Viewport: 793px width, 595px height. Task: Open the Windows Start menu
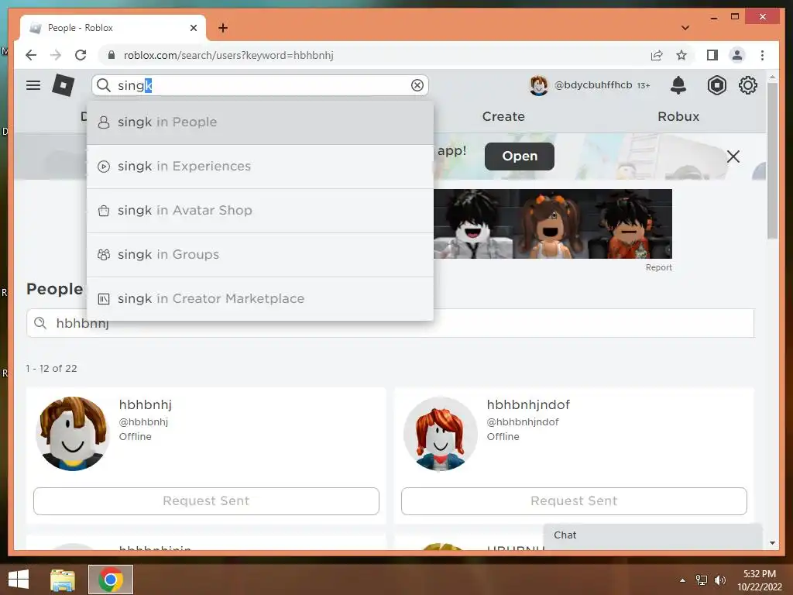click(x=19, y=580)
